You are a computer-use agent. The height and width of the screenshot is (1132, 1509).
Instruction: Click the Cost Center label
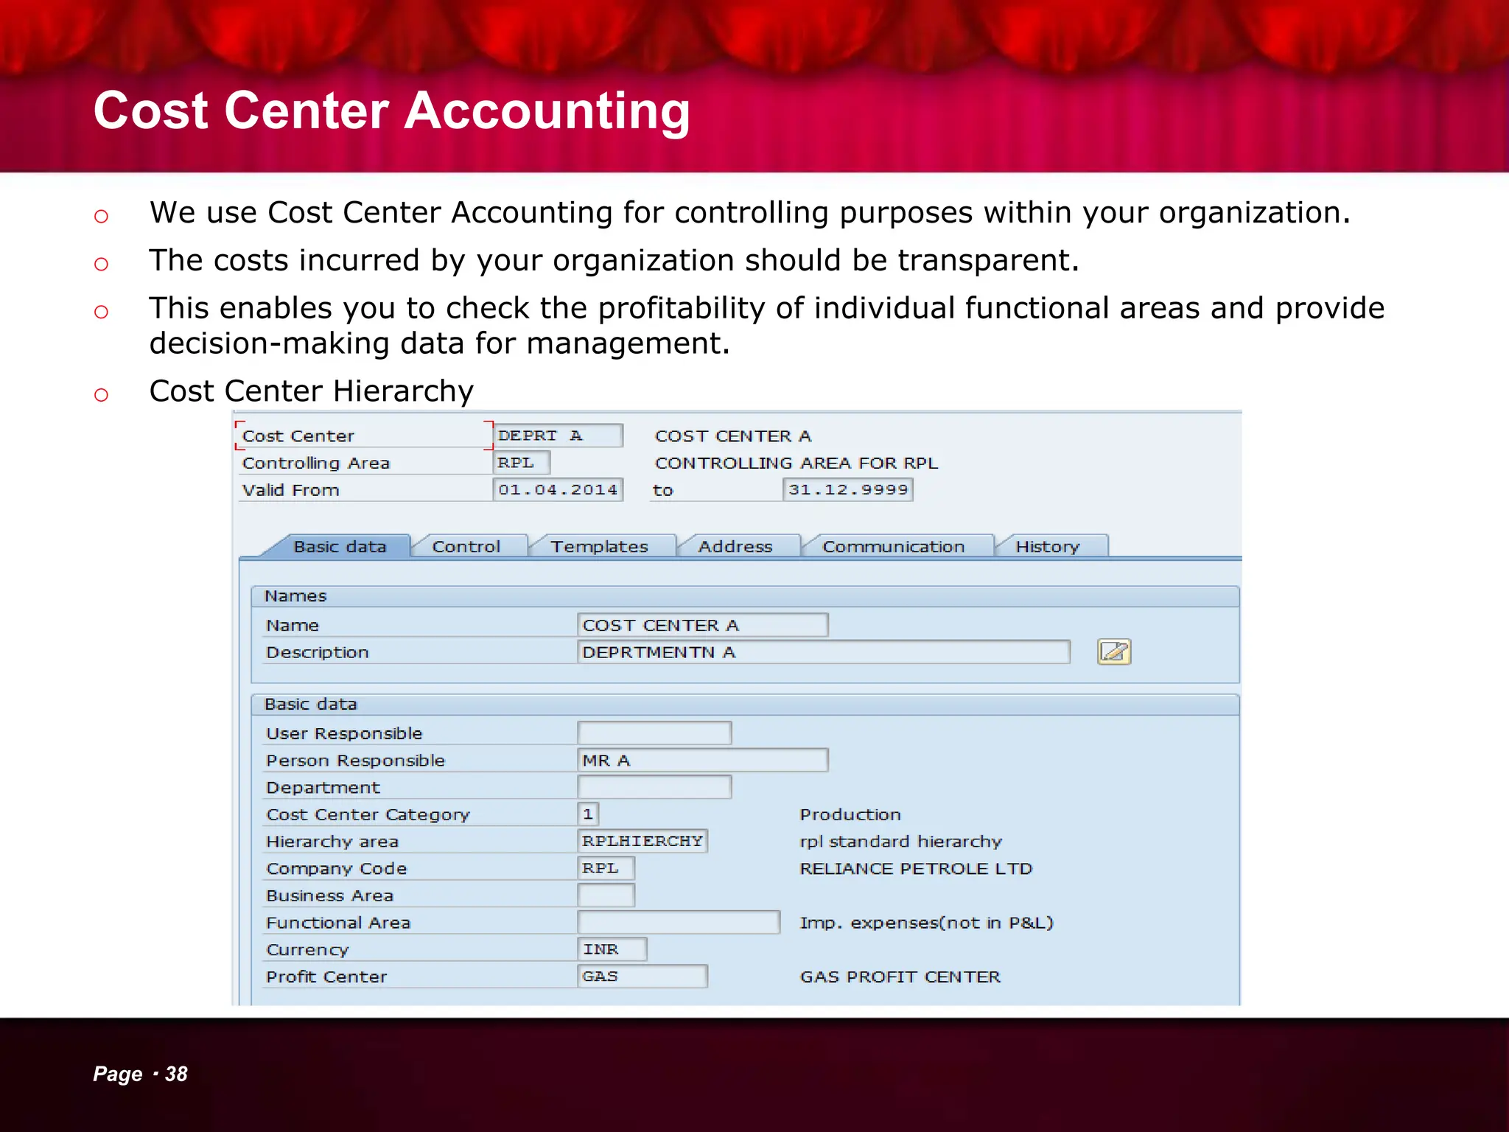298,436
